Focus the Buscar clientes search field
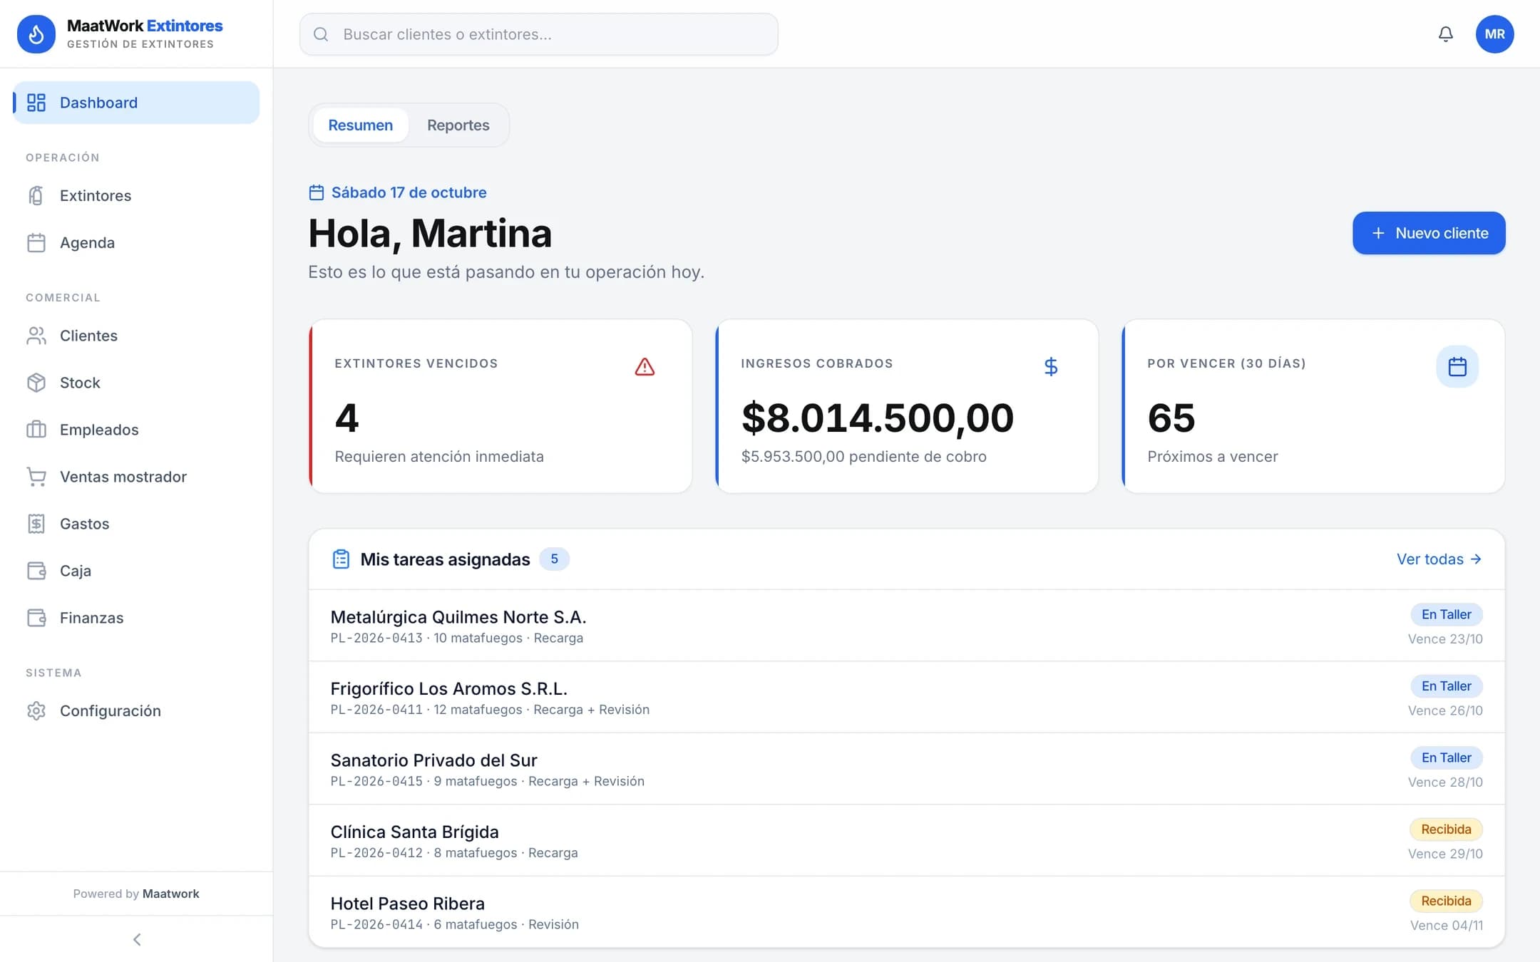This screenshot has width=1540, height=962. [539, 34]
